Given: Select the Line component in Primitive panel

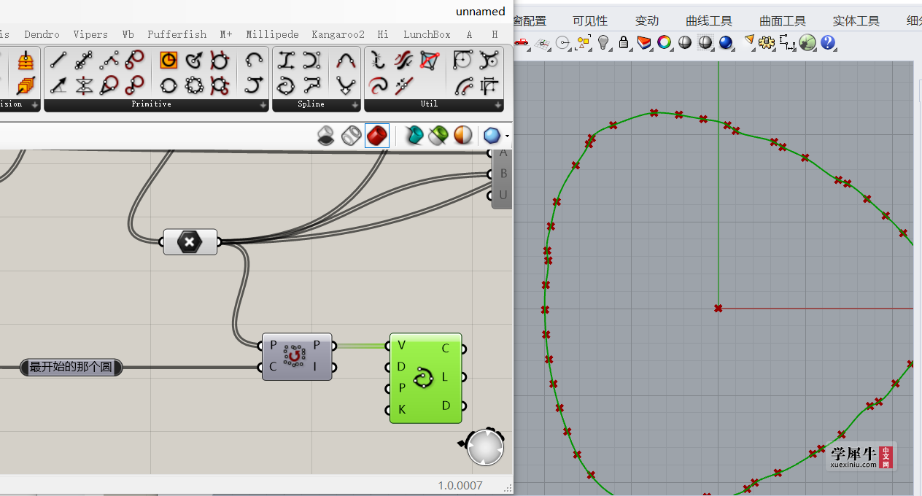Looking at the screenshot, I should [x=59, y=60].
